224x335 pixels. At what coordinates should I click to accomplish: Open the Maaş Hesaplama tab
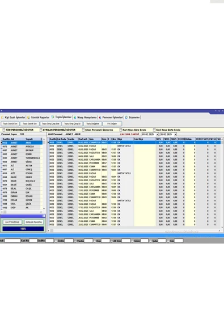point(85,117)
